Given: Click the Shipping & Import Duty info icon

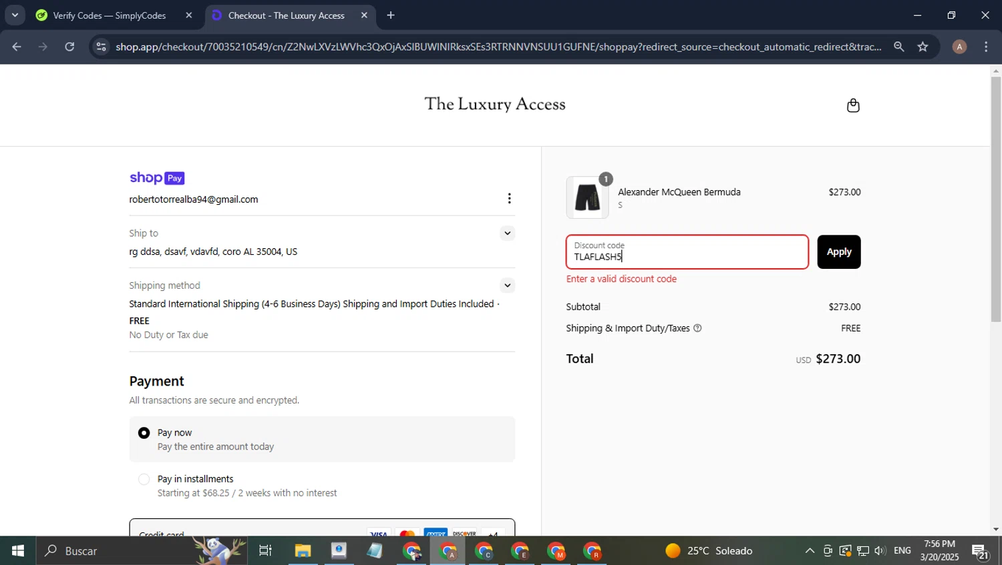Looking at the screenshot, I should pyautogui.click(x=697, y=328).
